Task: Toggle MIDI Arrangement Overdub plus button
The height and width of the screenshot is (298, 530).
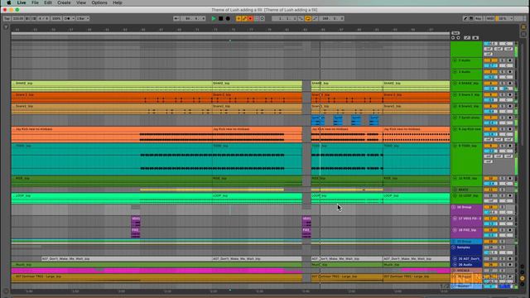Action: (238, 18)
